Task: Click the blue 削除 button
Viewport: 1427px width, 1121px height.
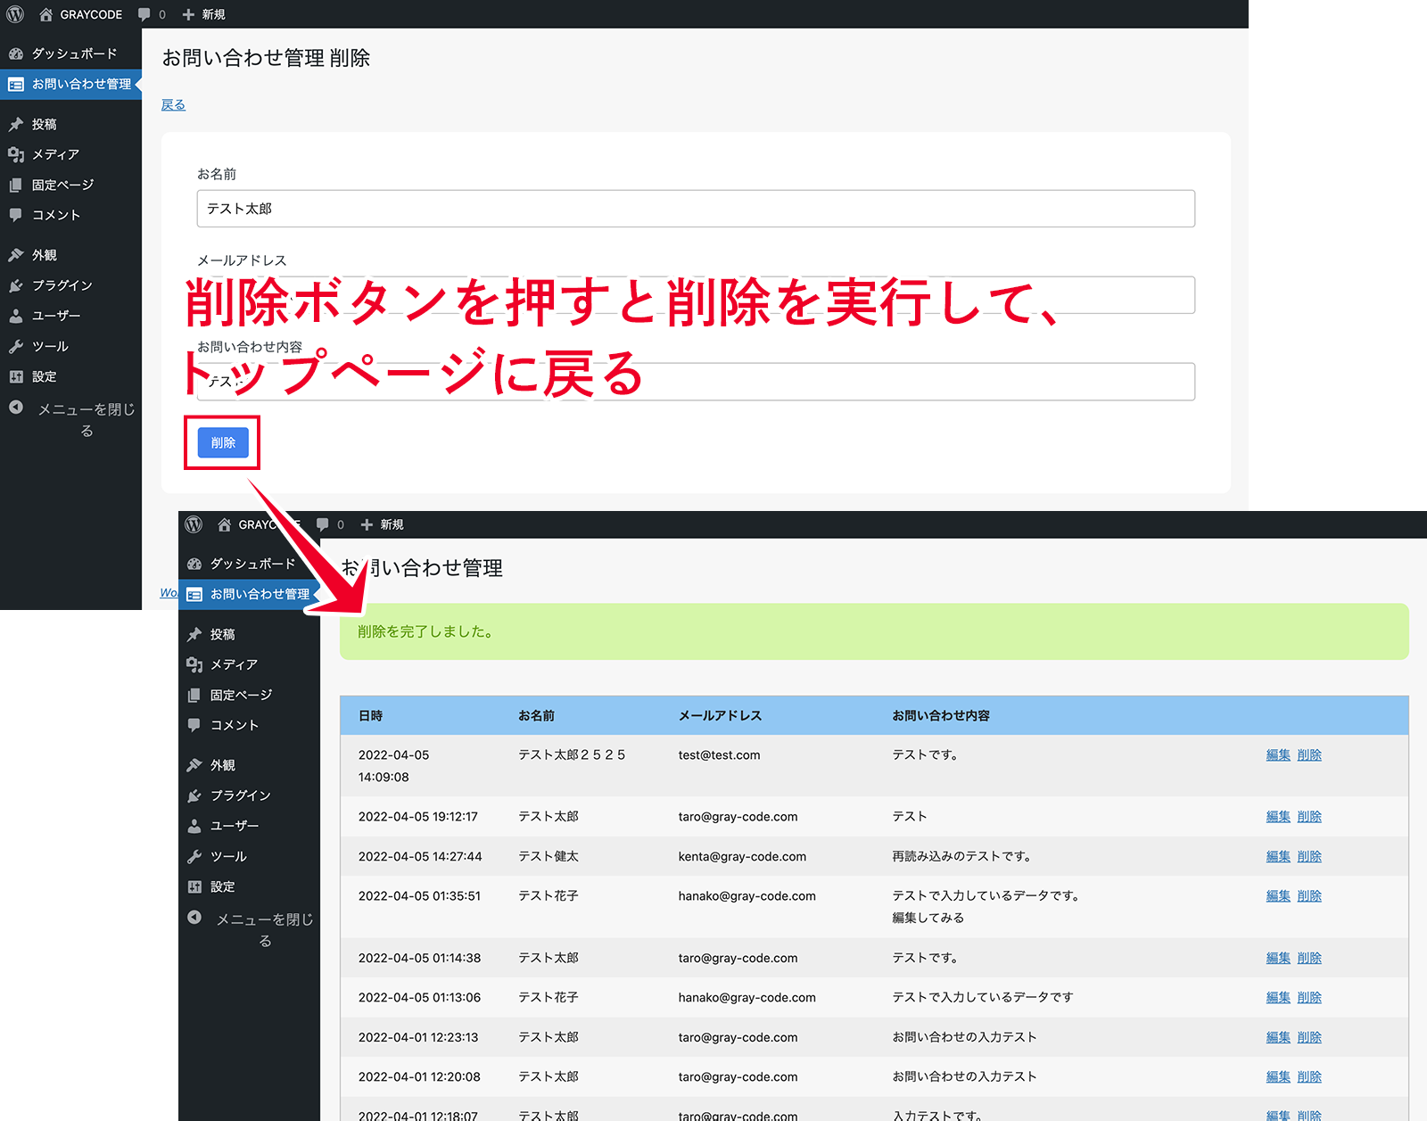Action: [x=223, y=442]
